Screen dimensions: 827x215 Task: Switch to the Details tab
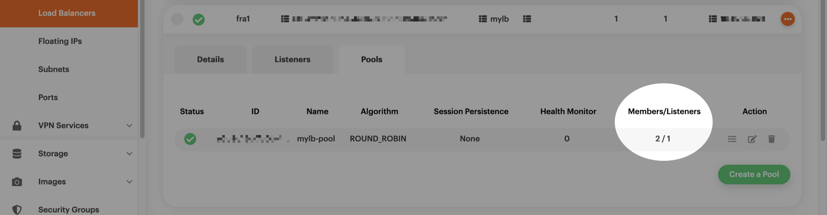pyautogui.click(x=210, y=59)
